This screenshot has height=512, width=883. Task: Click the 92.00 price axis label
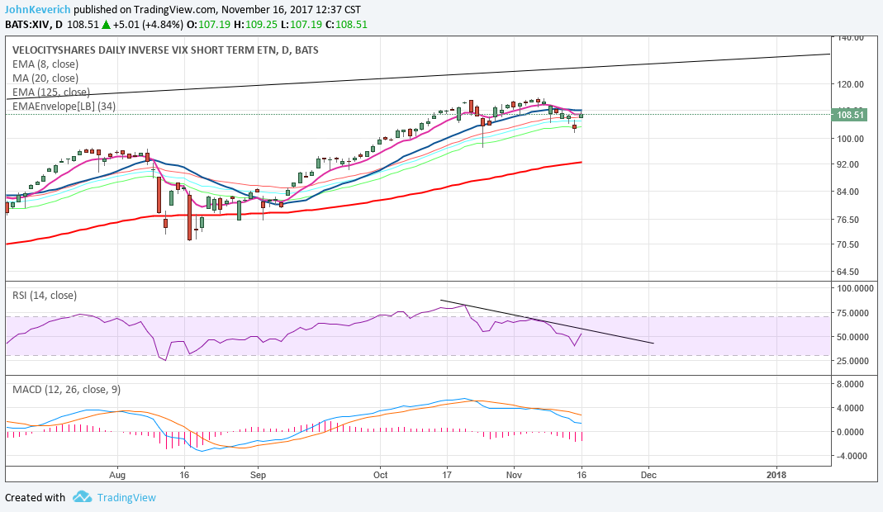[x=848, y=164]
